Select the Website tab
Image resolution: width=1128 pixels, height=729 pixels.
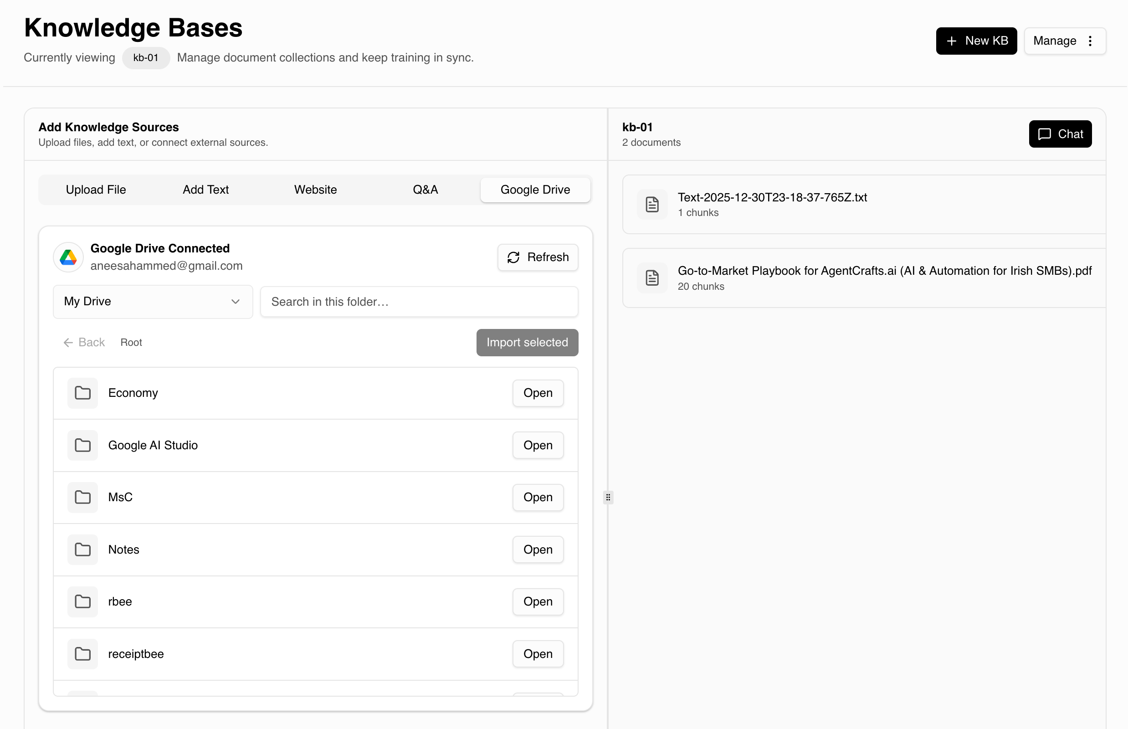[315, 190]
